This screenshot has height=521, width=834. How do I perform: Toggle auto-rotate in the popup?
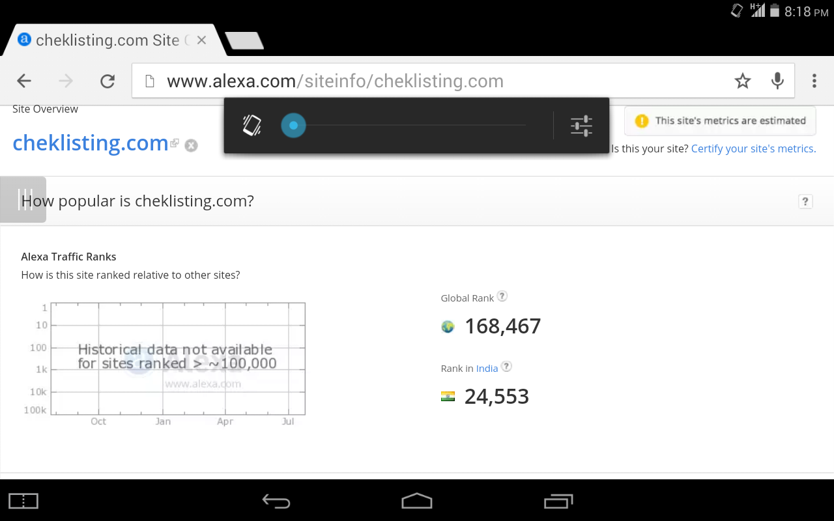click(252, 125)
